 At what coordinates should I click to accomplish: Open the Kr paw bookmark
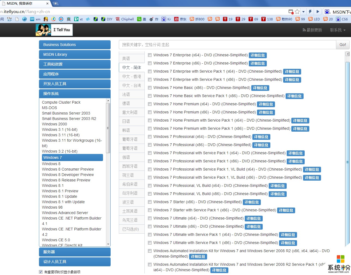[x=167, y=19]
